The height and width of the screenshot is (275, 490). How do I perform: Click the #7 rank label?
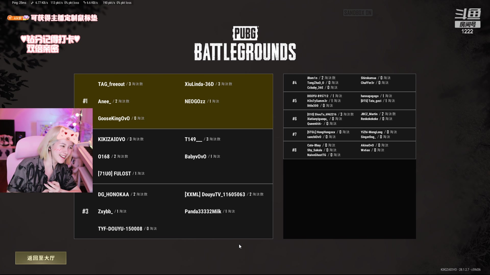295,134
